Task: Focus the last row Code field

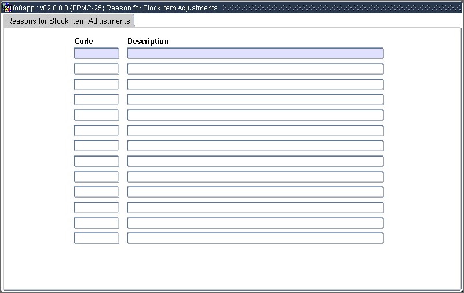Action: click(x=96, y=238)
